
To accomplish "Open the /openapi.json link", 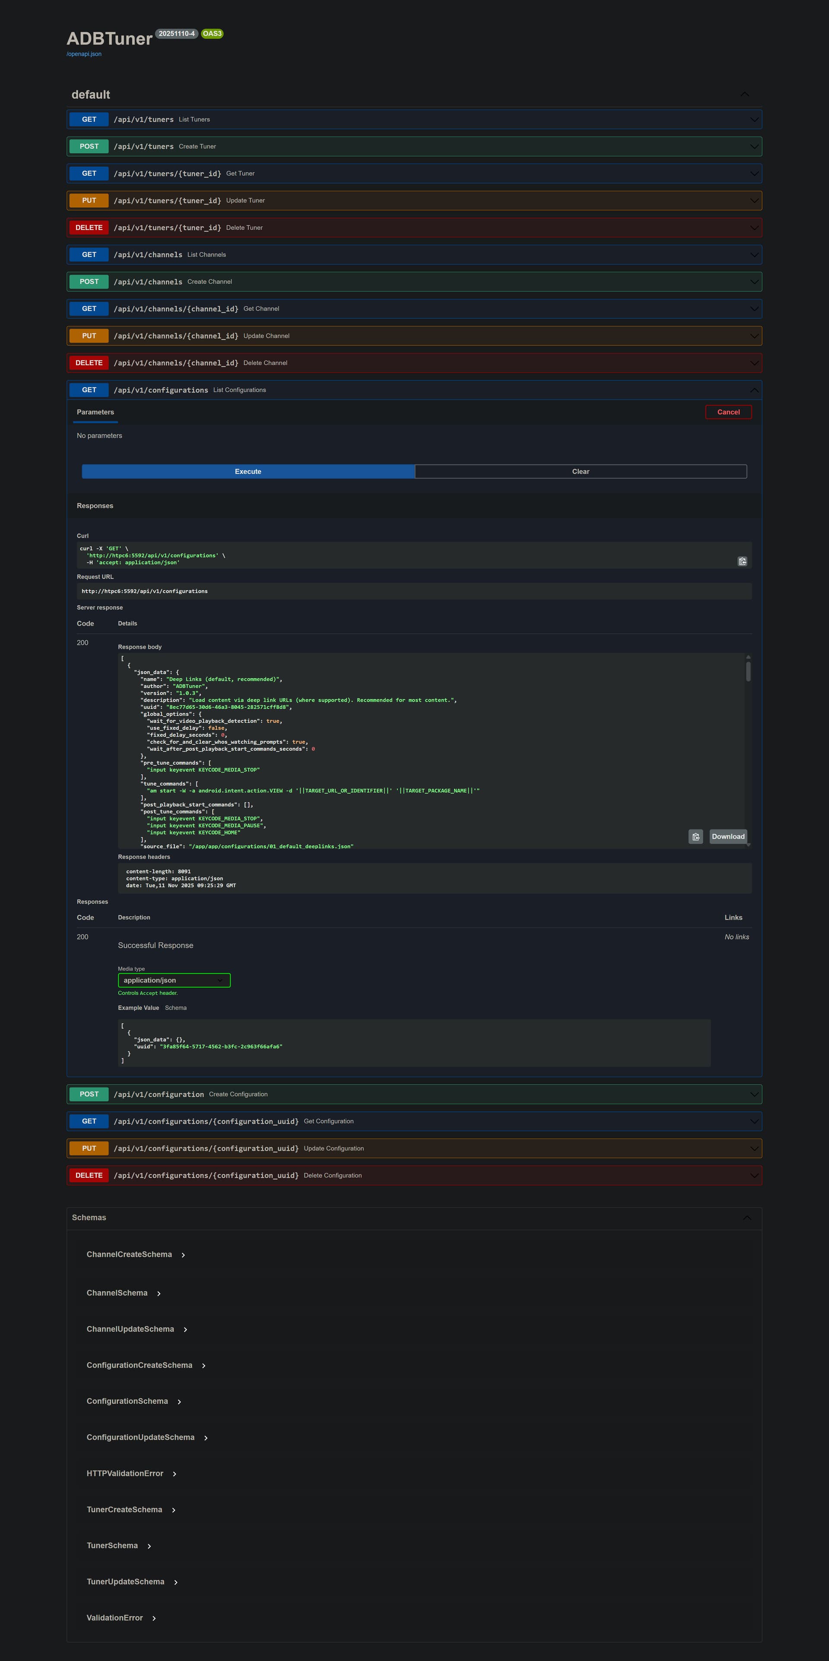I will click(x=84, y=54).
